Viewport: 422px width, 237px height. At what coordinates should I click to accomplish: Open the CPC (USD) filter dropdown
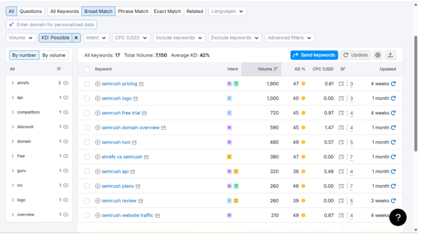pos(131,38)
